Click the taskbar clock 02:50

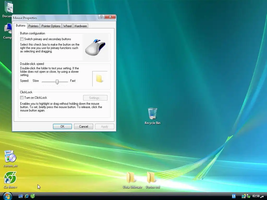coord(258,196)
